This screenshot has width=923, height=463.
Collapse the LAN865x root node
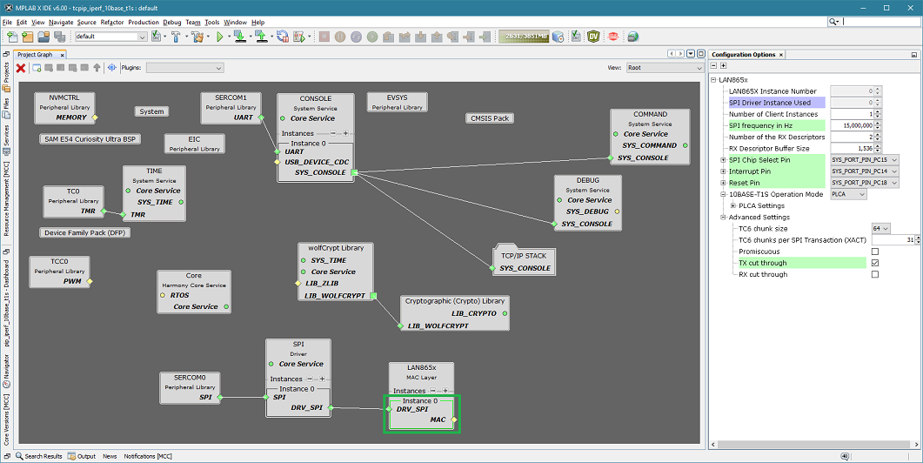click(x=713, y=79)
